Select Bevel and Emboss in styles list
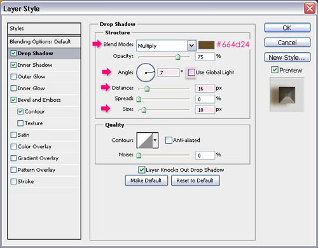Viewport: 318px width, 248px height. [x=39, y=100]
